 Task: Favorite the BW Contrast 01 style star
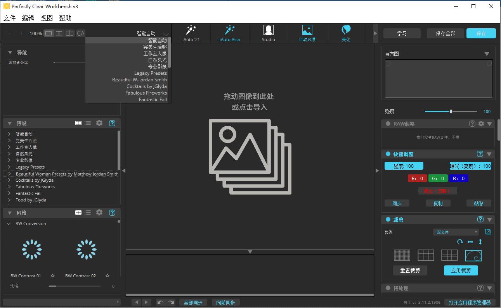click(53, 276)
